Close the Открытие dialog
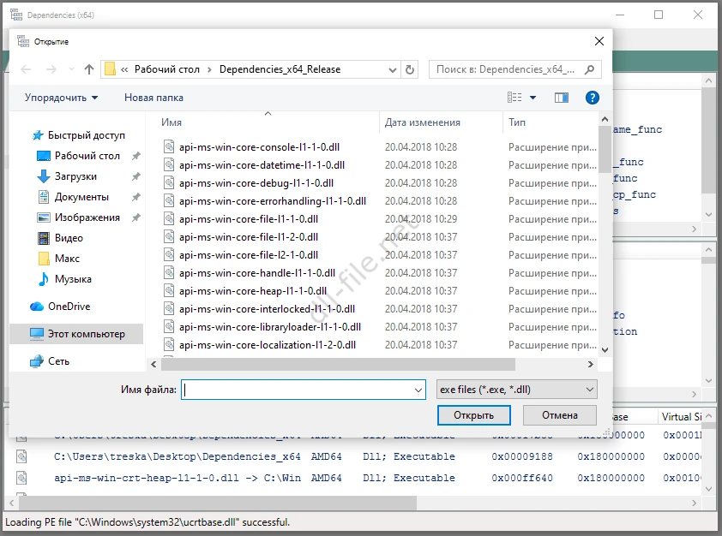The height and width of the screenshot is (536, 722). coord(599,41)
